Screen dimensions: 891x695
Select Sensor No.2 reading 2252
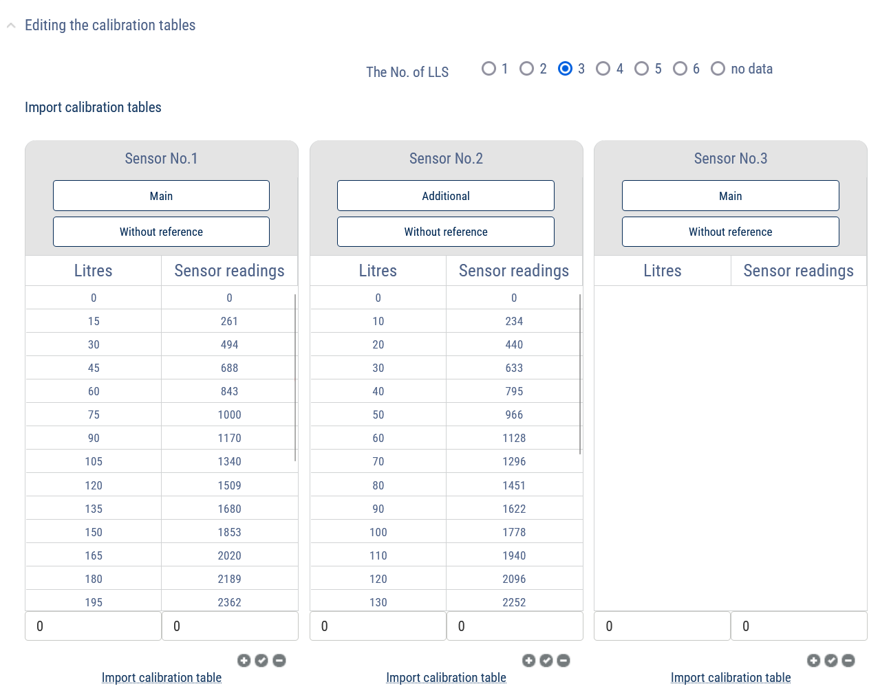tap(514, 602)
